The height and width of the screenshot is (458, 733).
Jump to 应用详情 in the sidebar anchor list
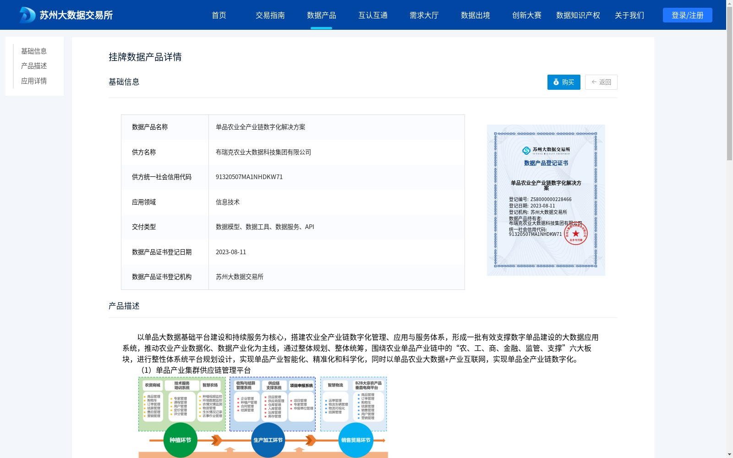34,81
